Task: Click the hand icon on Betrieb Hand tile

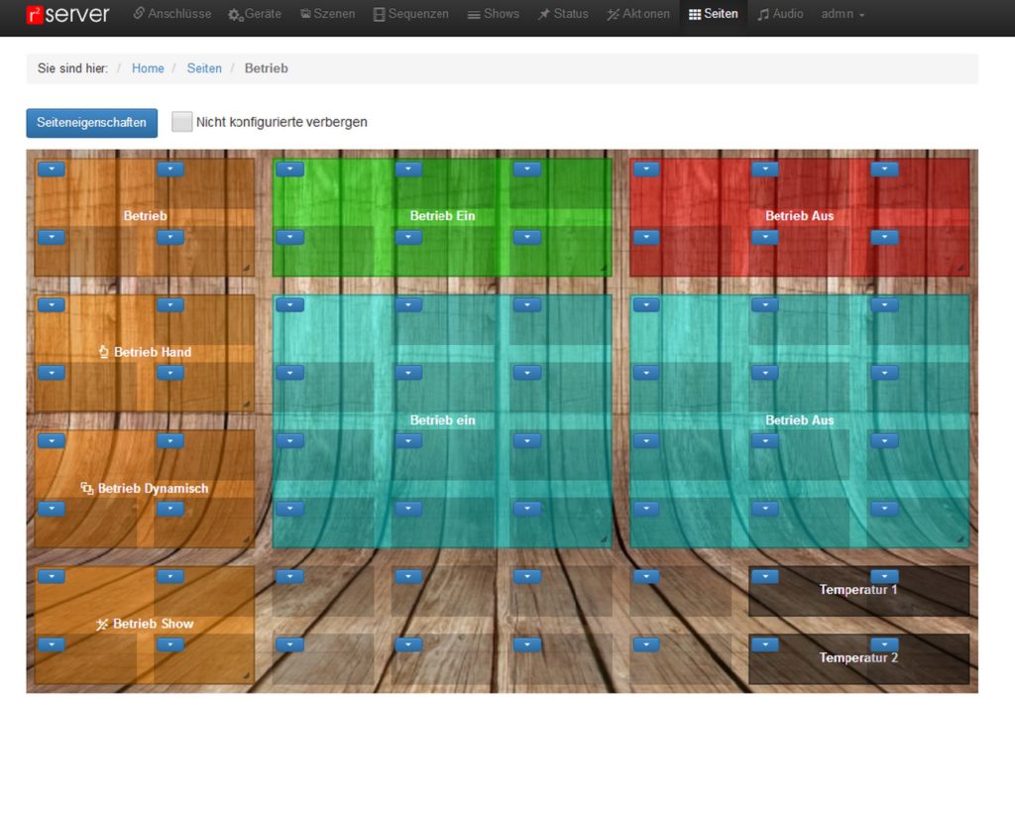Action: pos(104,352)
